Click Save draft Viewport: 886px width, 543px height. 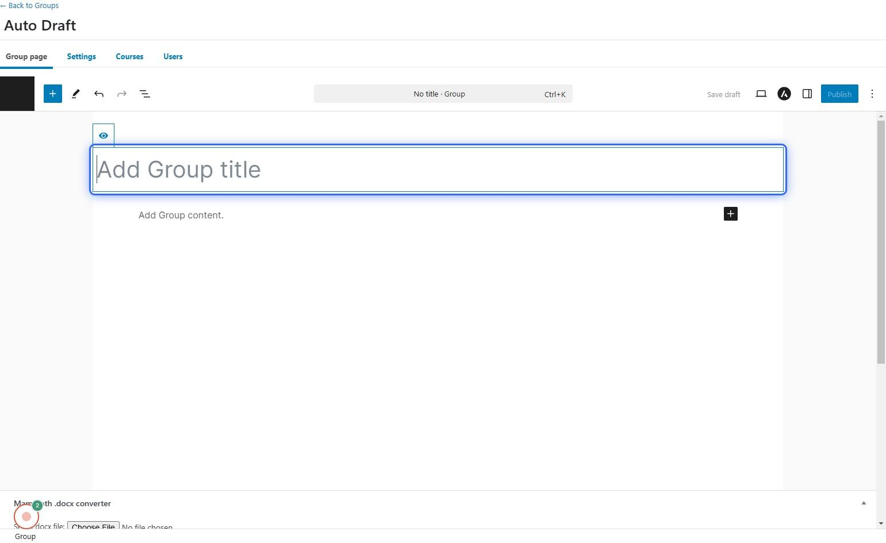pos(723,94)
